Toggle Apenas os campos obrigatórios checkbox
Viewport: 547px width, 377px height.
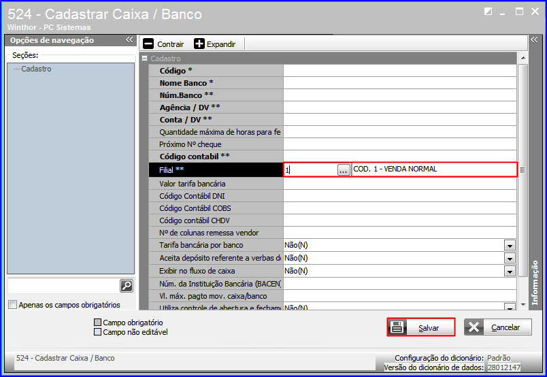click(x=12, y=305)
